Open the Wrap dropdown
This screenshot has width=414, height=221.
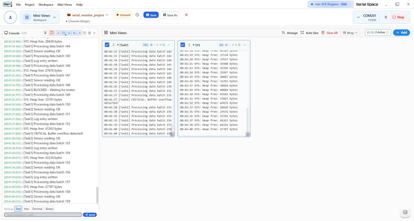pos(350,33)
